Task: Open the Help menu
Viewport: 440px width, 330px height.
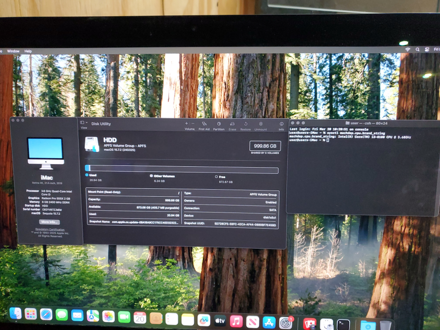Action: click(28, 51)
